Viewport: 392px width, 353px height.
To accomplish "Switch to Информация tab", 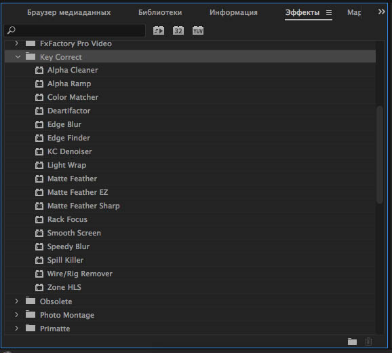I will coord(233,12).
